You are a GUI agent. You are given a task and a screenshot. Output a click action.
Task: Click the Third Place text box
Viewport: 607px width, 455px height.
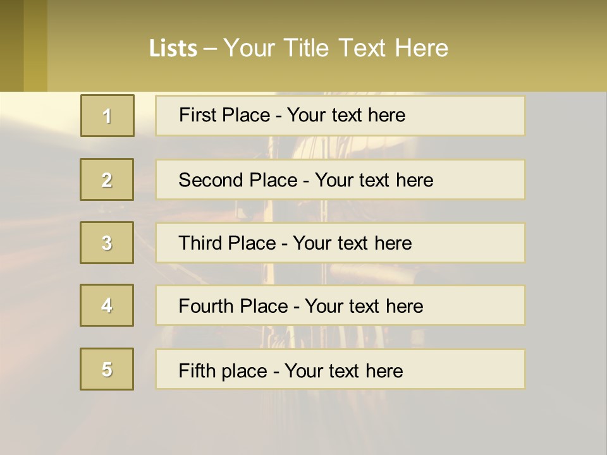[340, 243]
